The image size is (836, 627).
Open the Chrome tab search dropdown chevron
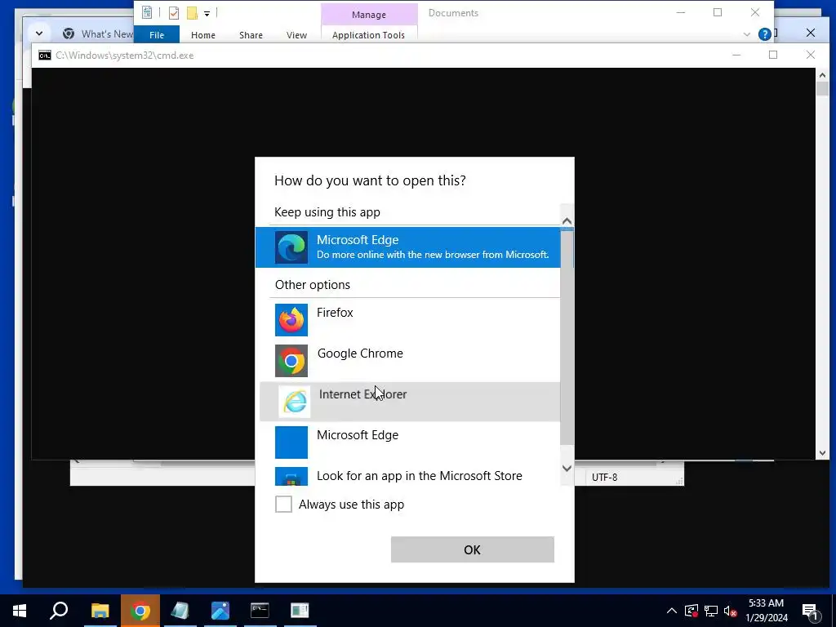click(x=39, y=33)
